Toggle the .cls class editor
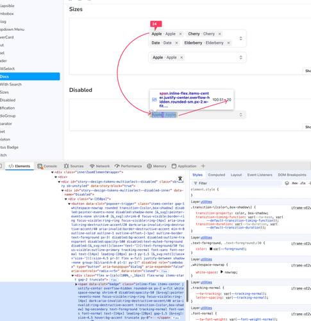Screen dimensions: 311x321 click(303, 183)
